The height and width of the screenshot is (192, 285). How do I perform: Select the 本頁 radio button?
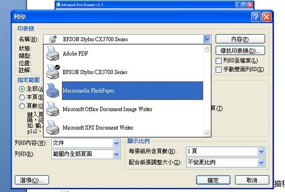(x=22, y=97)
